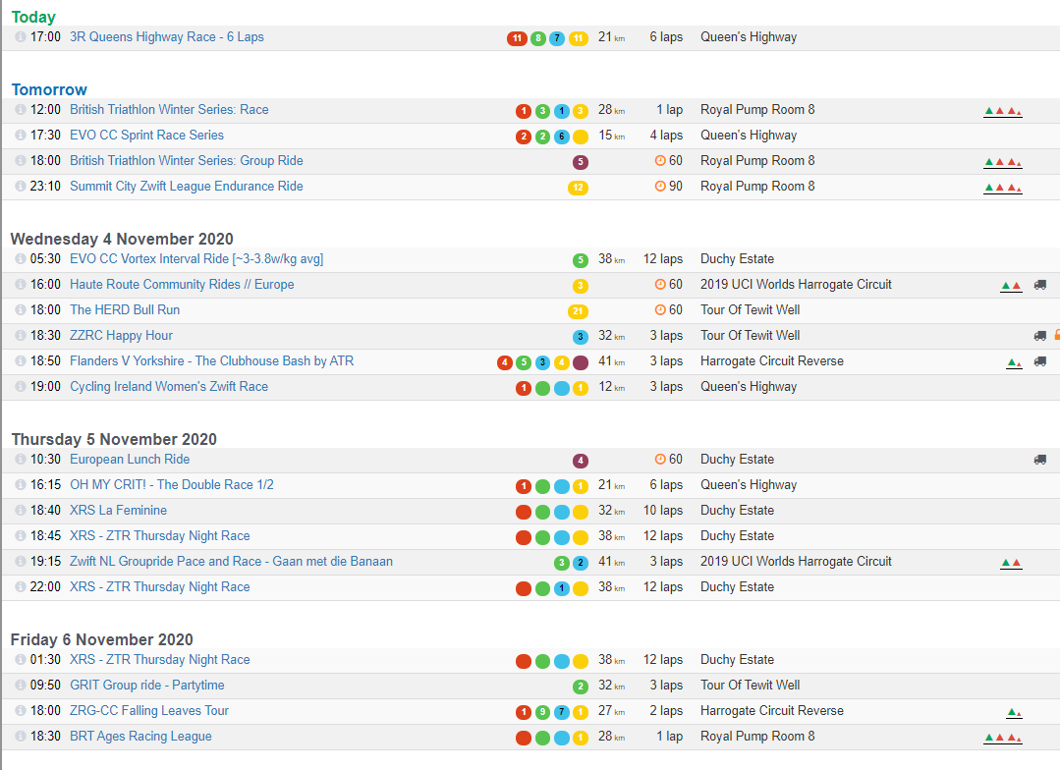Screen dimensions: 1060x770
Task: Open Haute Route Community Rides // Europe
Action: [182, 285]
